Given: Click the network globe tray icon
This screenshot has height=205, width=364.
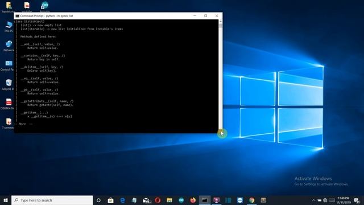Looking at the screenshot, I should pyautogui.click(x=325, y=200).
